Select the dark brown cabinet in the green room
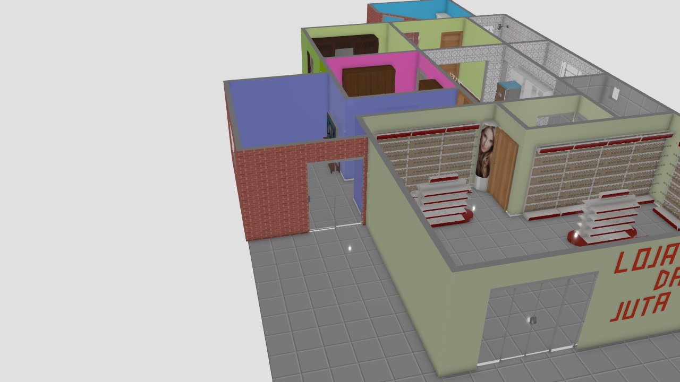Image resolution: width=680 pixels, height=382 pixels. click(x=346, y=46)
